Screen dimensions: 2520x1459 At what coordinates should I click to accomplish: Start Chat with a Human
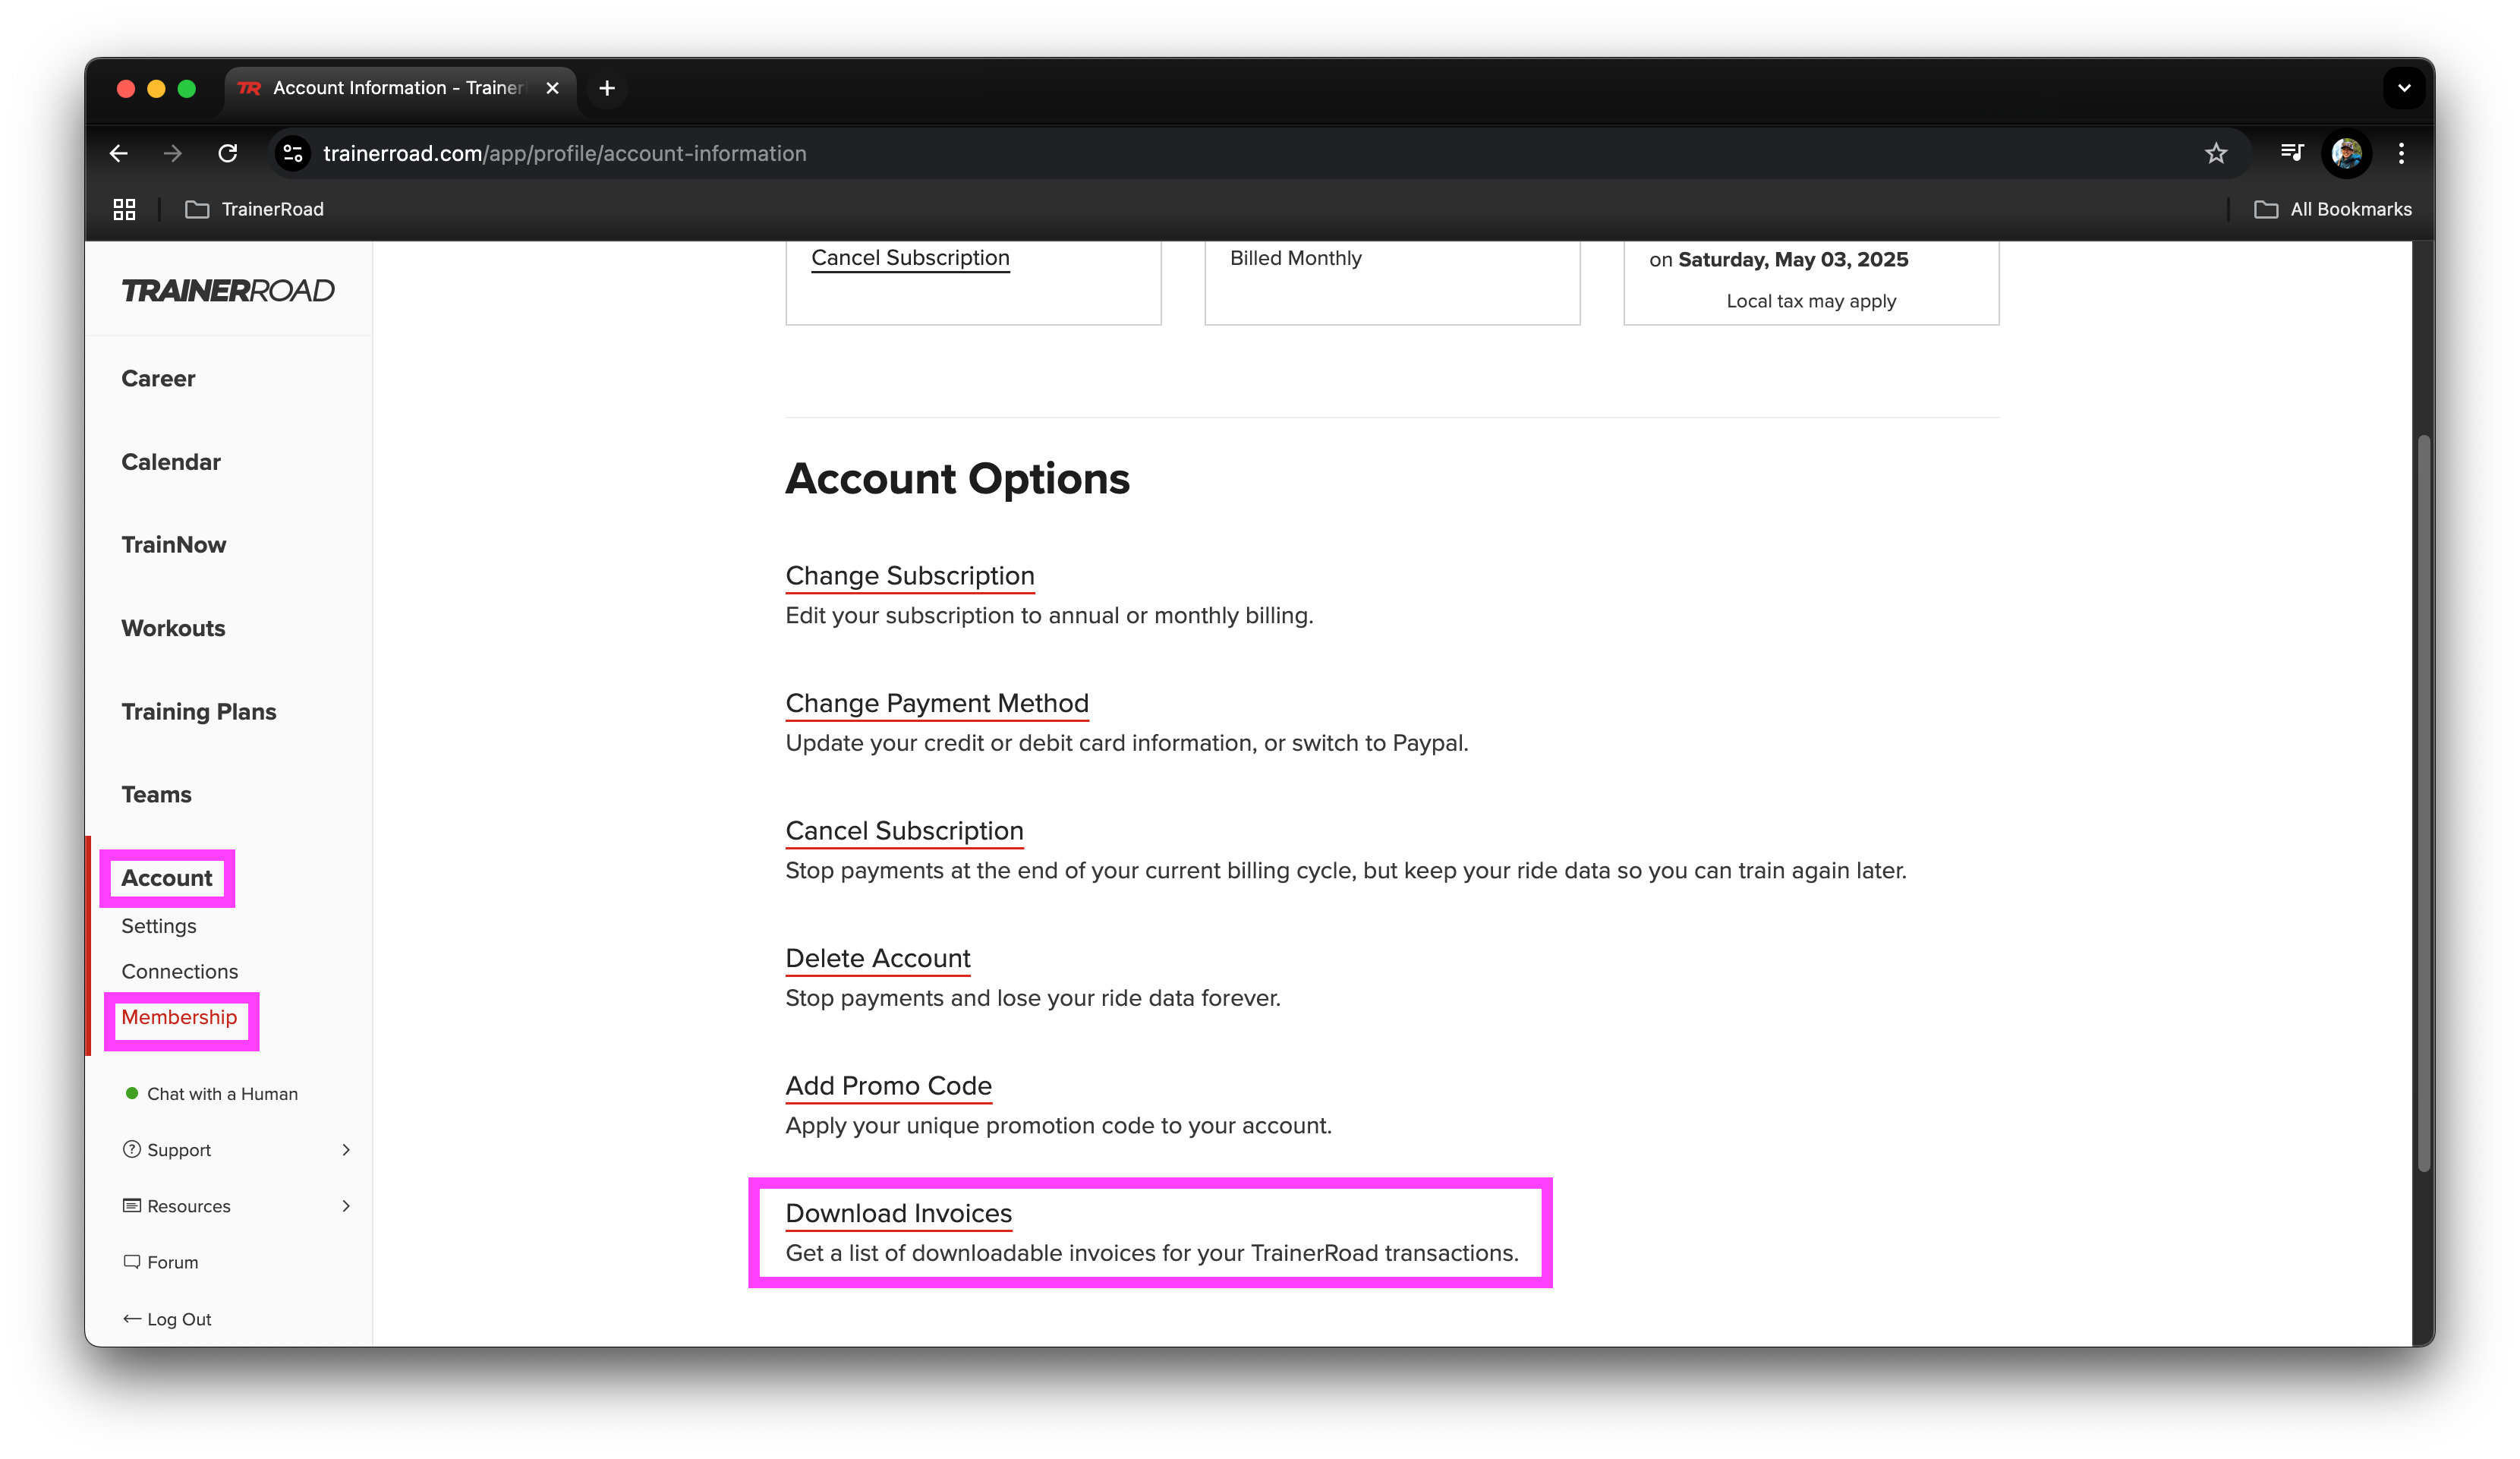[x=212, y=1094]
